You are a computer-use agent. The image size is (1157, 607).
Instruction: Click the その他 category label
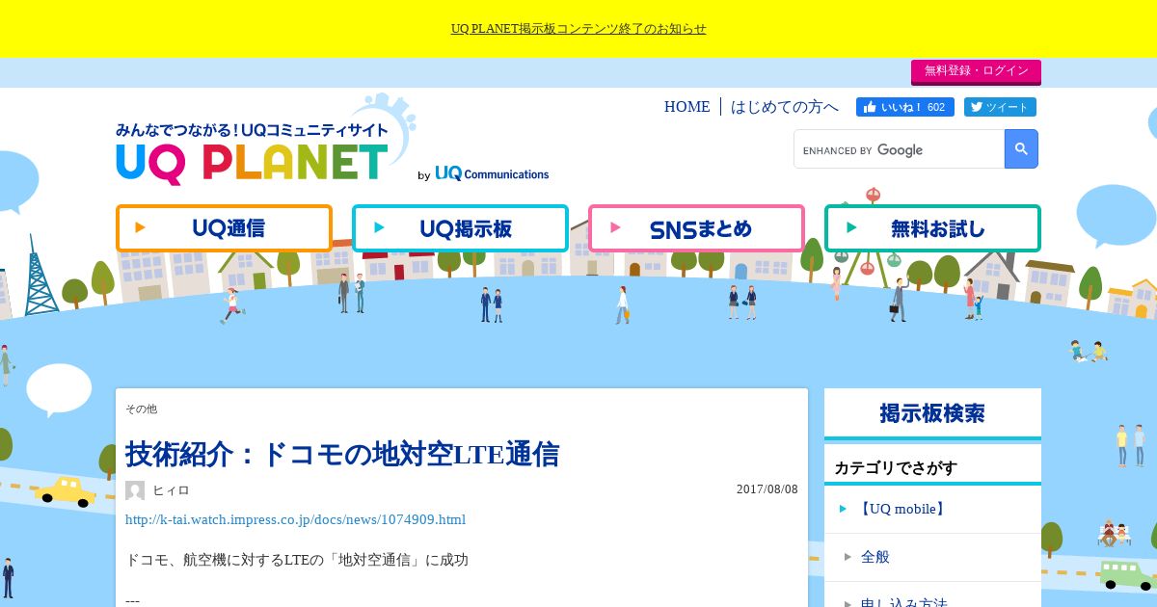[141, 409]
